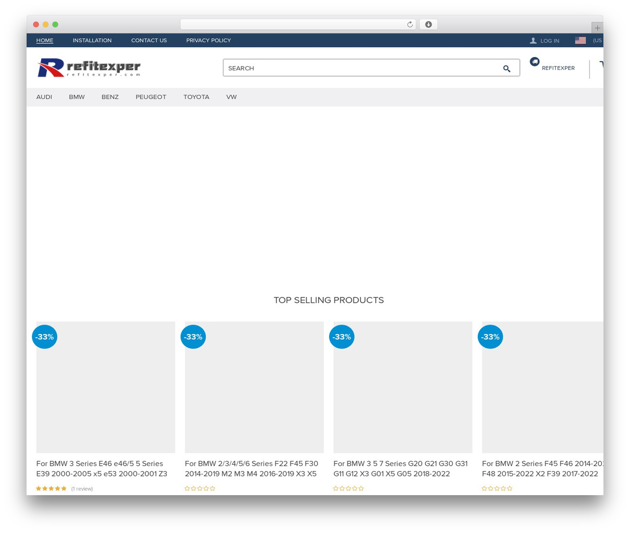Click the five-star rating of first product
Screen dimensions: 630x533
tap(51, 488)
